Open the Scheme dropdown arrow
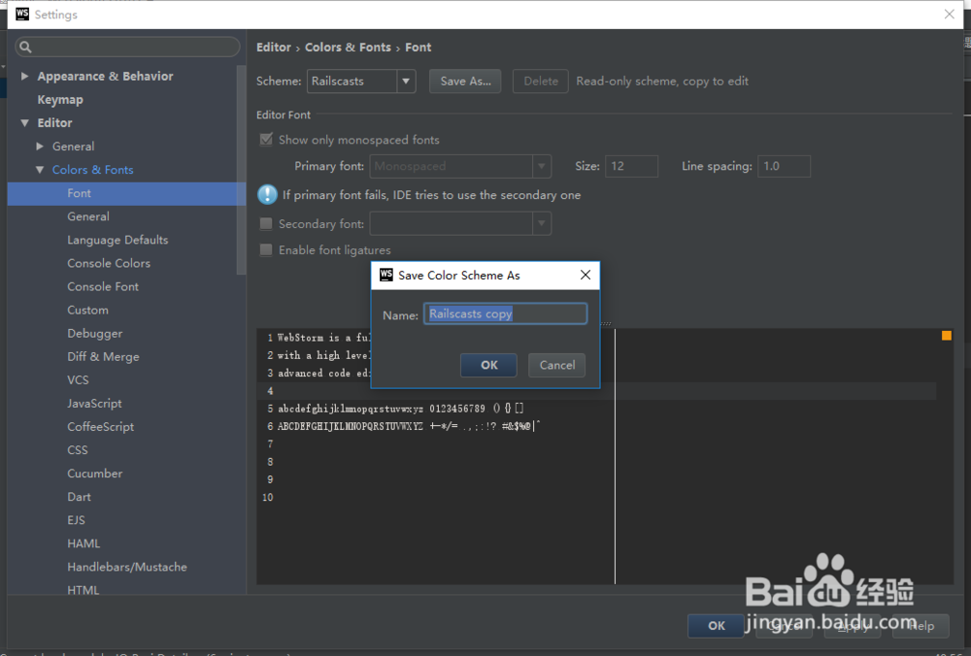The height and width of the screenshot is (656, 971). coord(406,82)
